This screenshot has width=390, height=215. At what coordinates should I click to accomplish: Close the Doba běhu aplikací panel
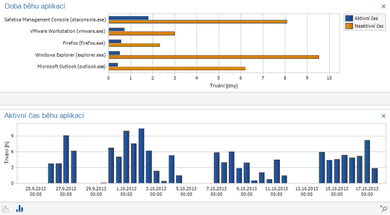pyautogui.click(x=383, y=6)
